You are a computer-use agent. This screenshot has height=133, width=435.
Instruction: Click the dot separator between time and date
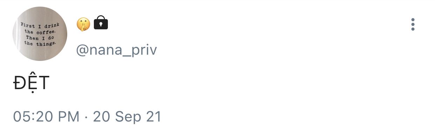click(87, 117)
